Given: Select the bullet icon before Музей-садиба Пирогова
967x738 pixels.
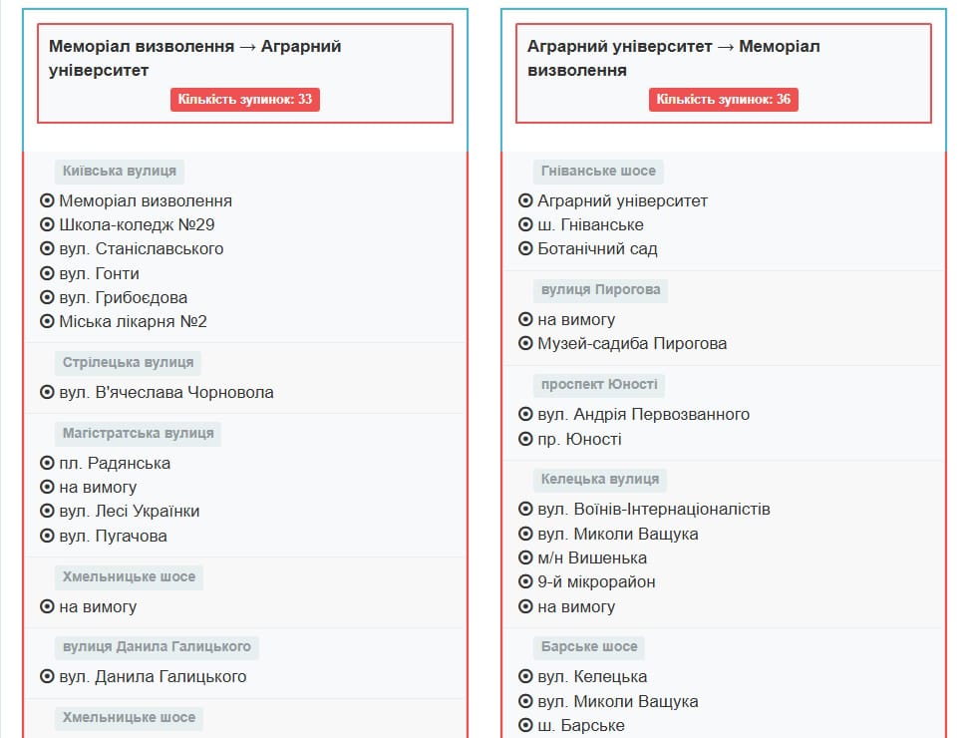Looking at the screenshot, I should click(525, 343).
